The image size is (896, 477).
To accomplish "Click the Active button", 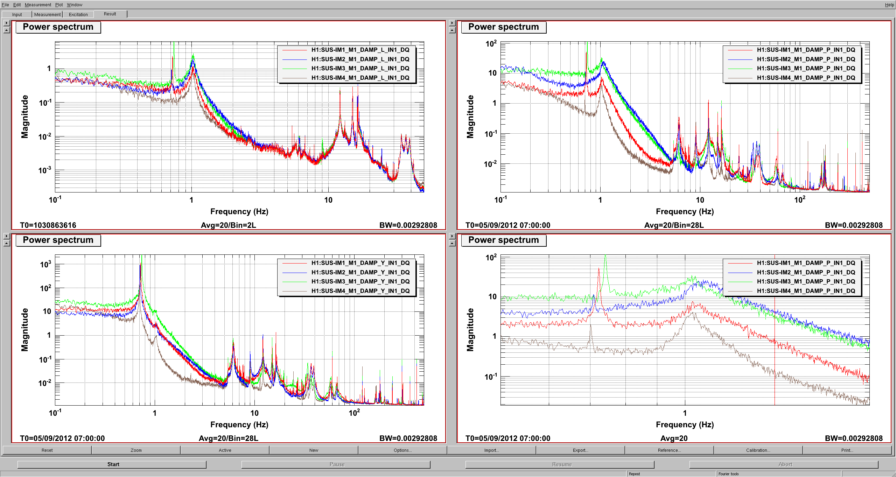I will coord(225,450).
